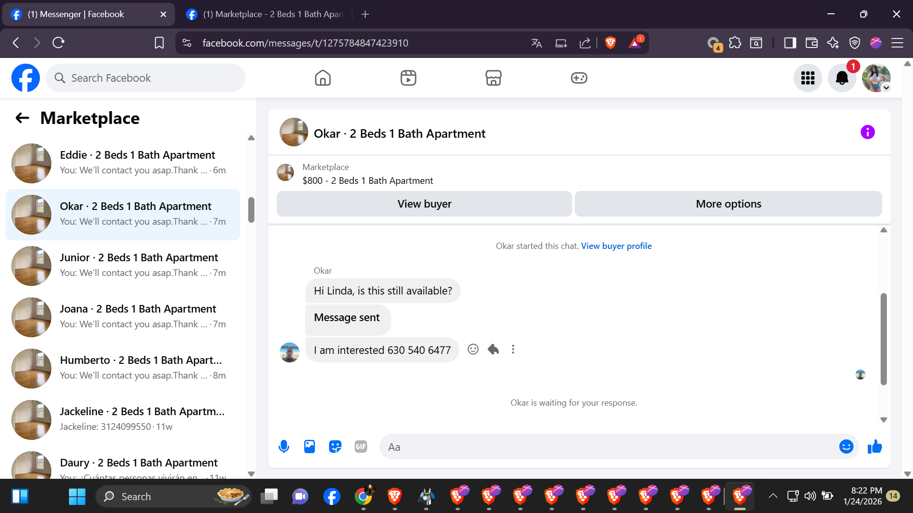913x513 pixels.
Task: Send a thumbs up like
Action: (874, 446)
